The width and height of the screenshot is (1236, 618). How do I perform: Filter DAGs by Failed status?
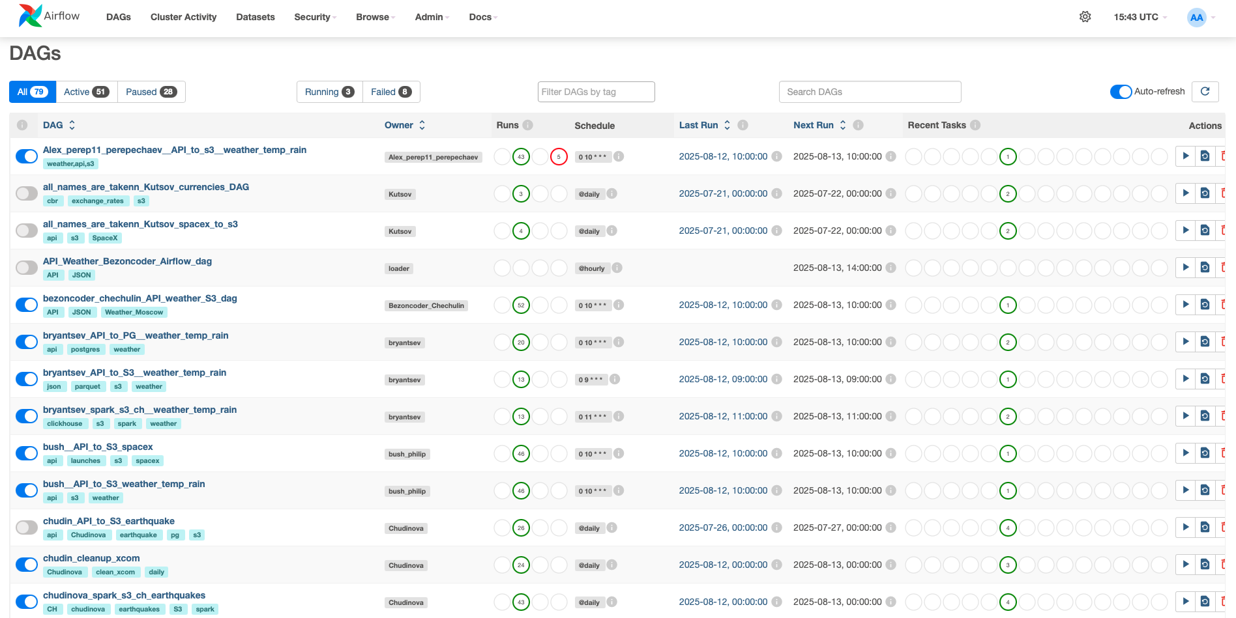pos(391,92)
